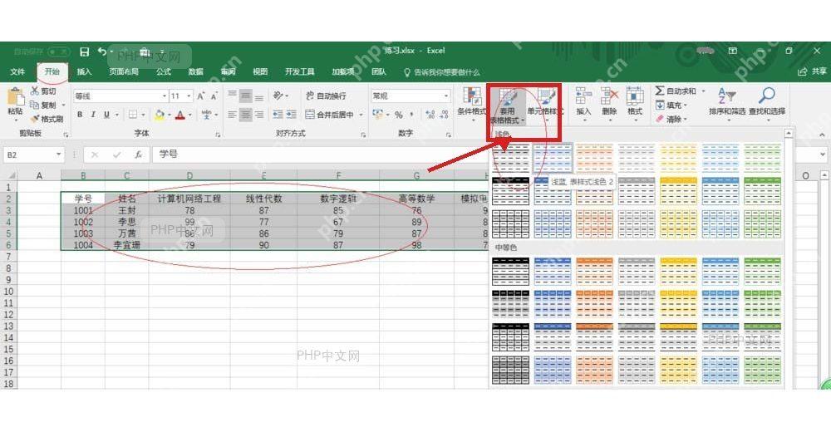Toggle center horizontal alignment
The height and width of the screenshot is (432, 831).
[245, 114]
